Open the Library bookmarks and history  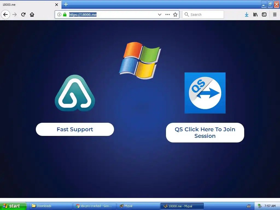pos(255,14)
